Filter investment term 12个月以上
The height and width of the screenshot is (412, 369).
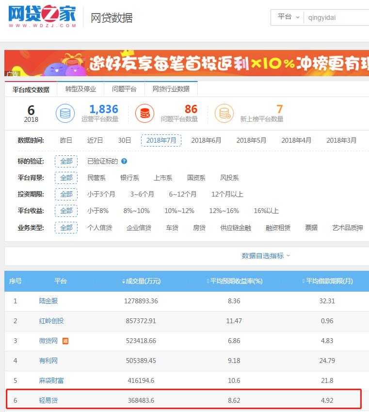pyautogui.click(x=227, y=195)
